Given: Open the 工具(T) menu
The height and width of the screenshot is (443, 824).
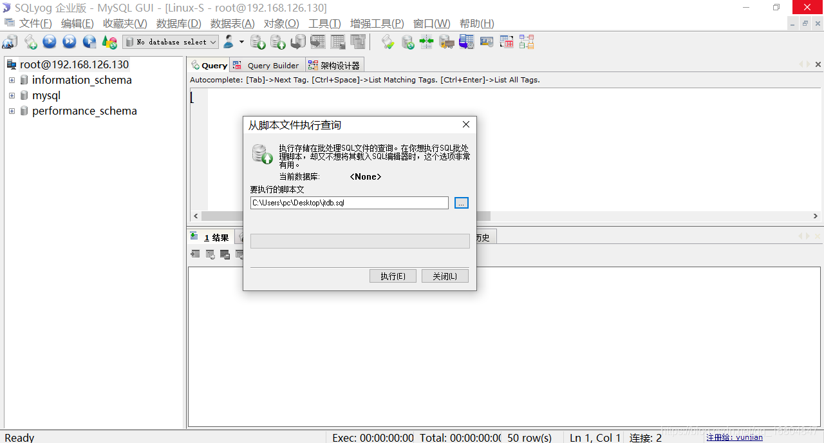Looking at the screenshot, I should click(x=324, y=23).
